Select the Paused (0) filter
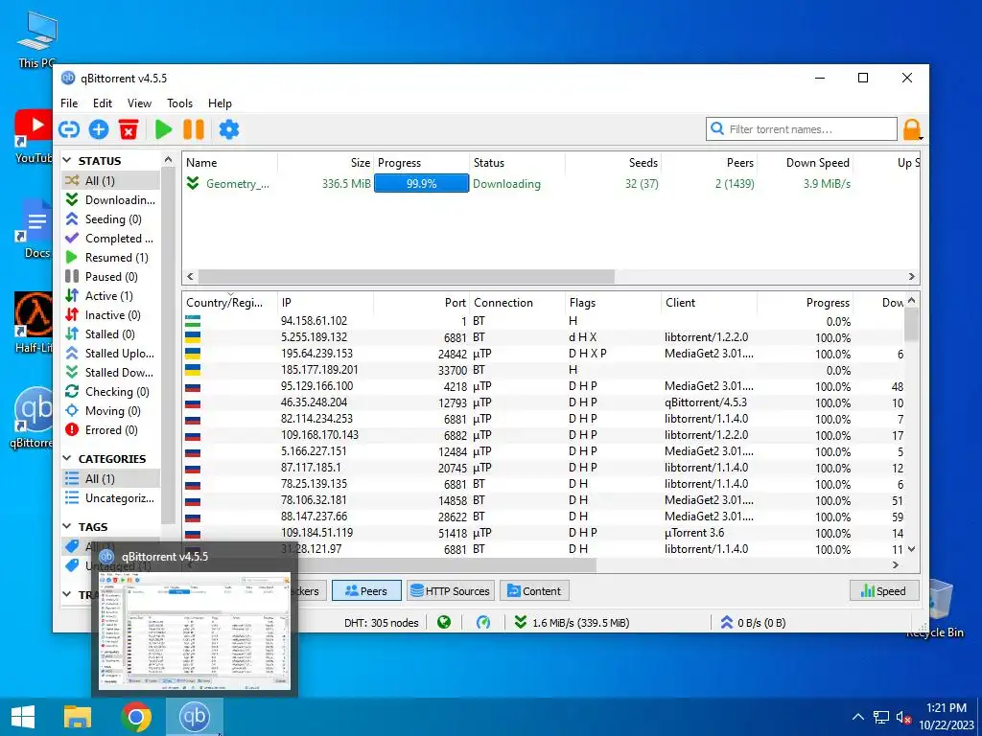The width and height of the screenshot is (982, 736). [110, 277]
